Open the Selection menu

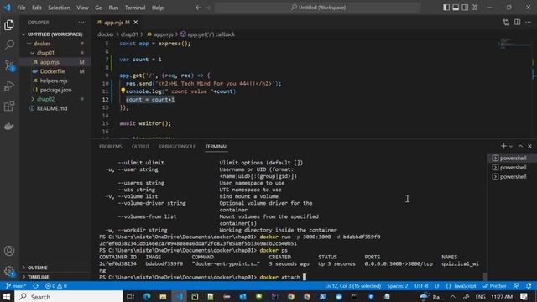coord(59,8)
